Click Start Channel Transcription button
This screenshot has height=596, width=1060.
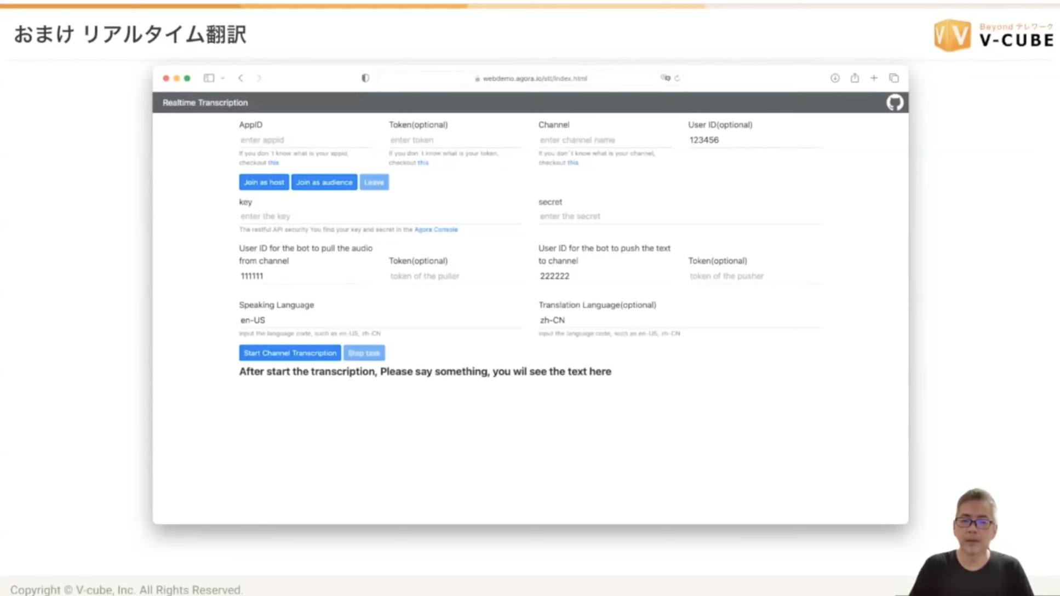click(x=290, y=353)
